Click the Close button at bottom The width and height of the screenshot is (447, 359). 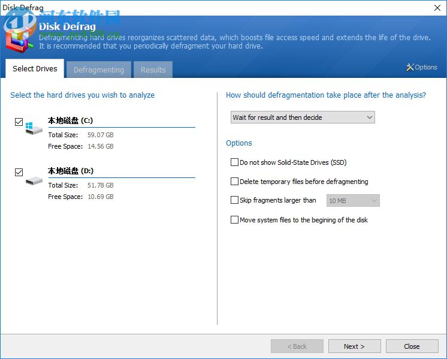(412, 346)
